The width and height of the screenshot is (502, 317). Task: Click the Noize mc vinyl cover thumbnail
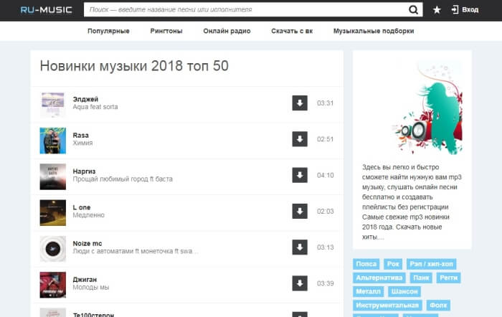pyautogui.click(x=53, y=249)
